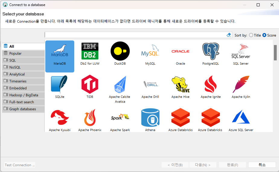Show the Embedded databases category
This screenshot has height=172, width=279.
[23, 88]
